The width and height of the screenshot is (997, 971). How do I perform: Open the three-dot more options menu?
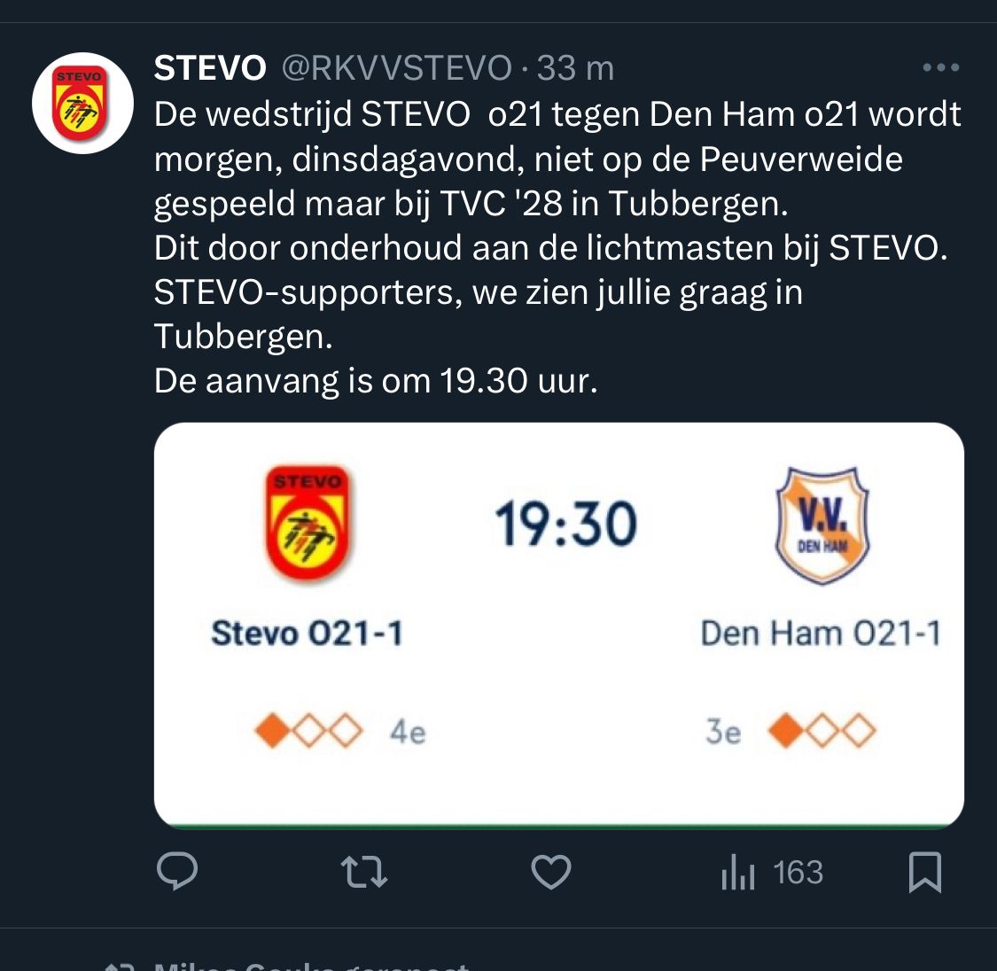coord(940,67)
